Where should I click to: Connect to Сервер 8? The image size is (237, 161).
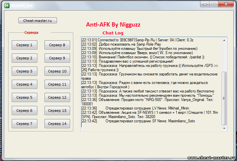57,45
